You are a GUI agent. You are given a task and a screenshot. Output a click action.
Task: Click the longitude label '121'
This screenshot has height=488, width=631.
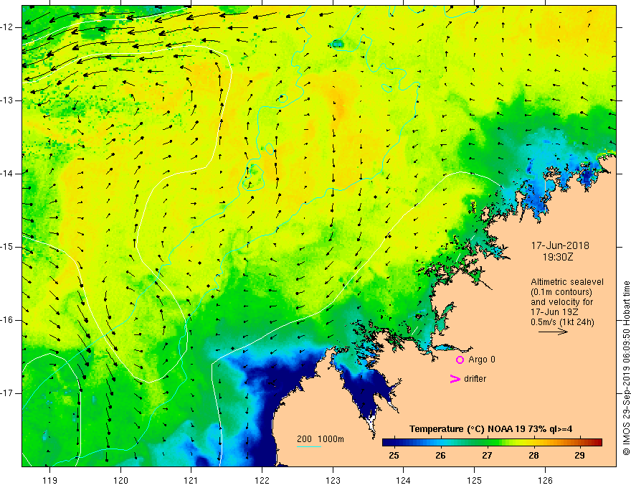191,480
